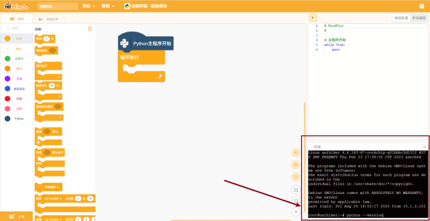This screenshot has width=430, height=221.
Task: Click the redo button on canvas
Action: coord(296,165)
